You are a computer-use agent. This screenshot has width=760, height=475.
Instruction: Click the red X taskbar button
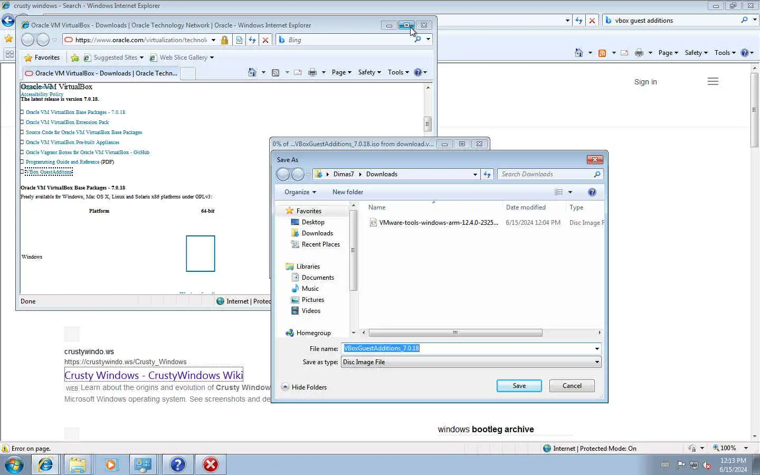(x=211, y=464)
